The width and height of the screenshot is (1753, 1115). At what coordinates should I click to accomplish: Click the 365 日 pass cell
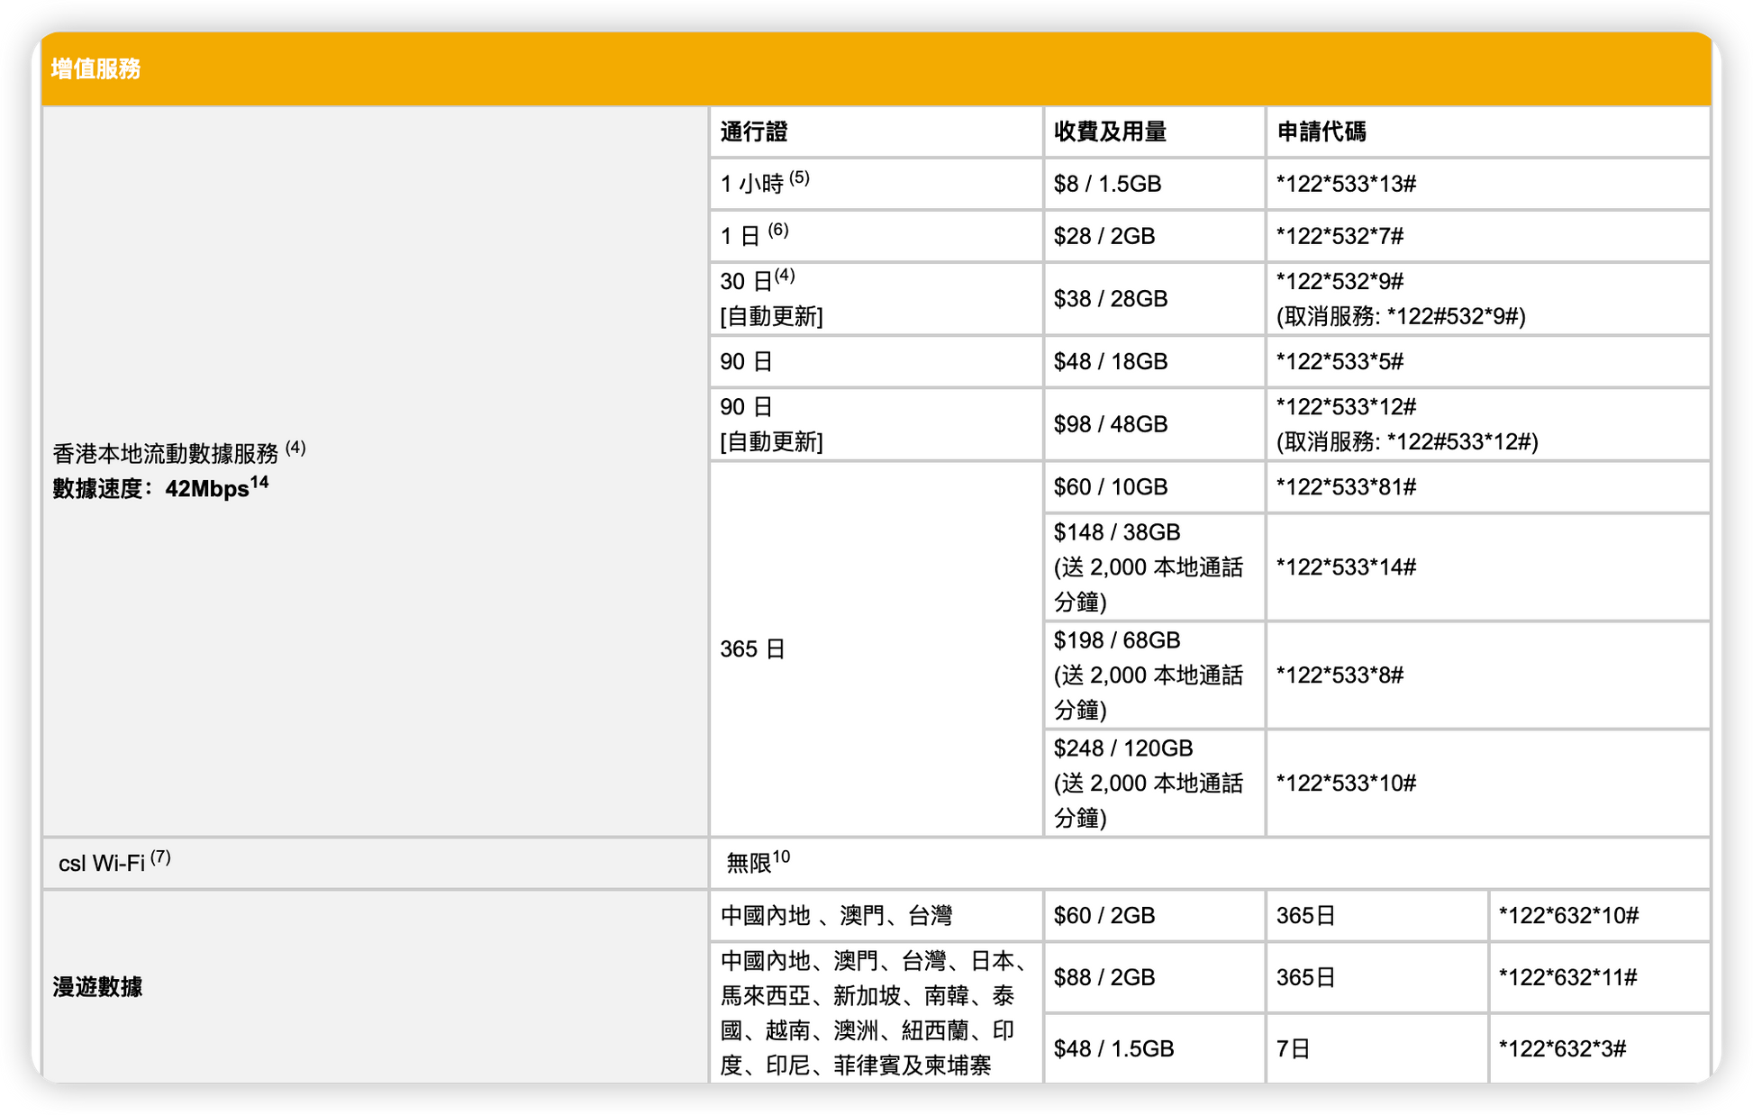(x=753, y=649)
